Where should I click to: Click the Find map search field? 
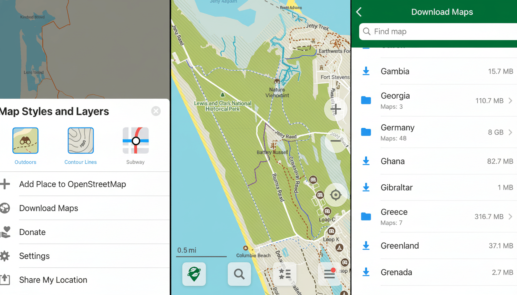click(x=435, y=32)
